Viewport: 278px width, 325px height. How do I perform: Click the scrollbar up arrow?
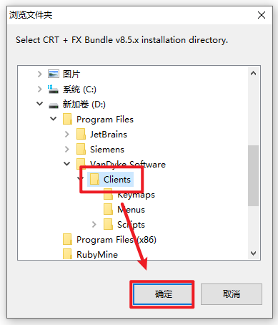tap(253, 73)
